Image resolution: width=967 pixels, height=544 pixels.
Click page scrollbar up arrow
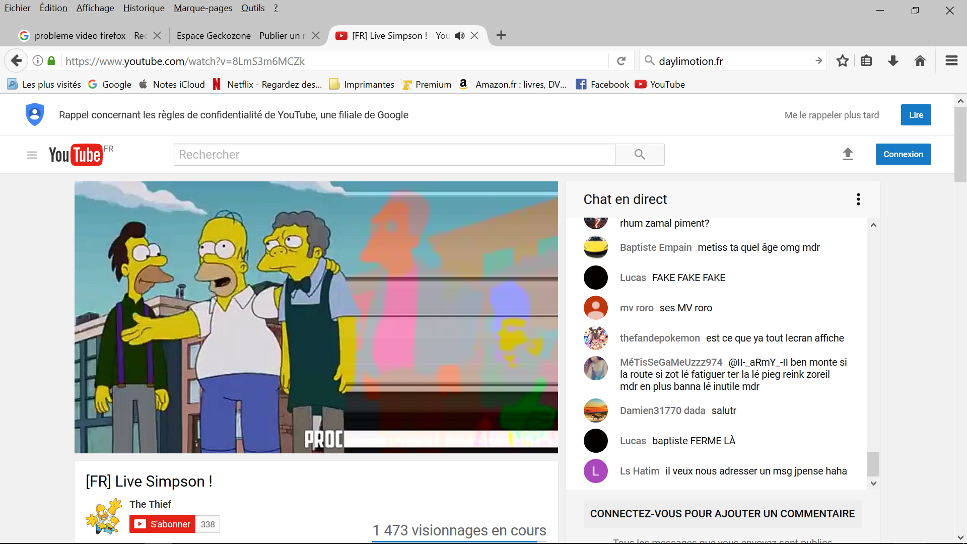pyautogui.click(x=960, y=101)
